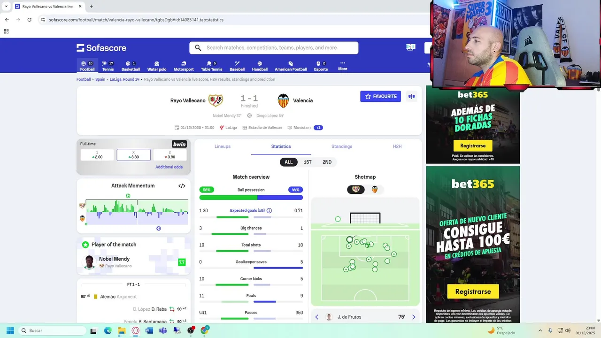Open the Windows Start menu
Screen dimensions: 601x338
coord(10,330)
